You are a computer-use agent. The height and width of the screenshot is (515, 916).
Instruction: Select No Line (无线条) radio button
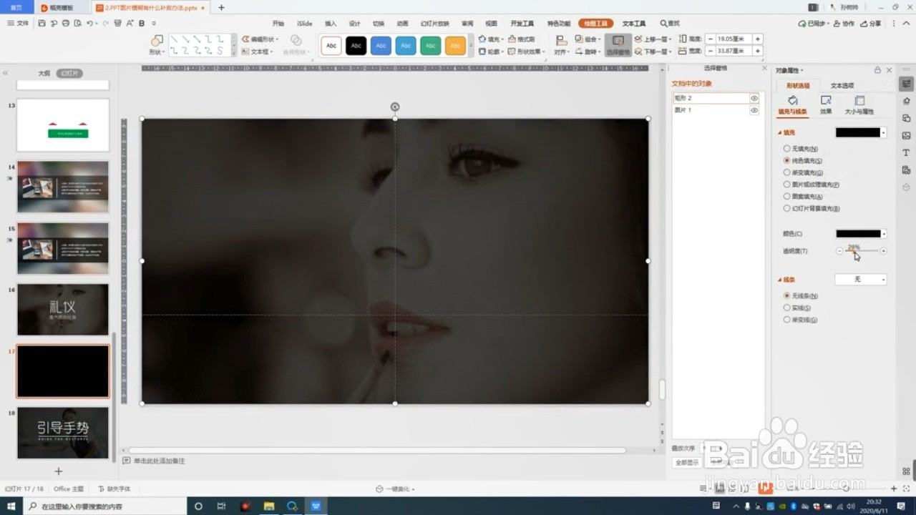click(787, 295)
